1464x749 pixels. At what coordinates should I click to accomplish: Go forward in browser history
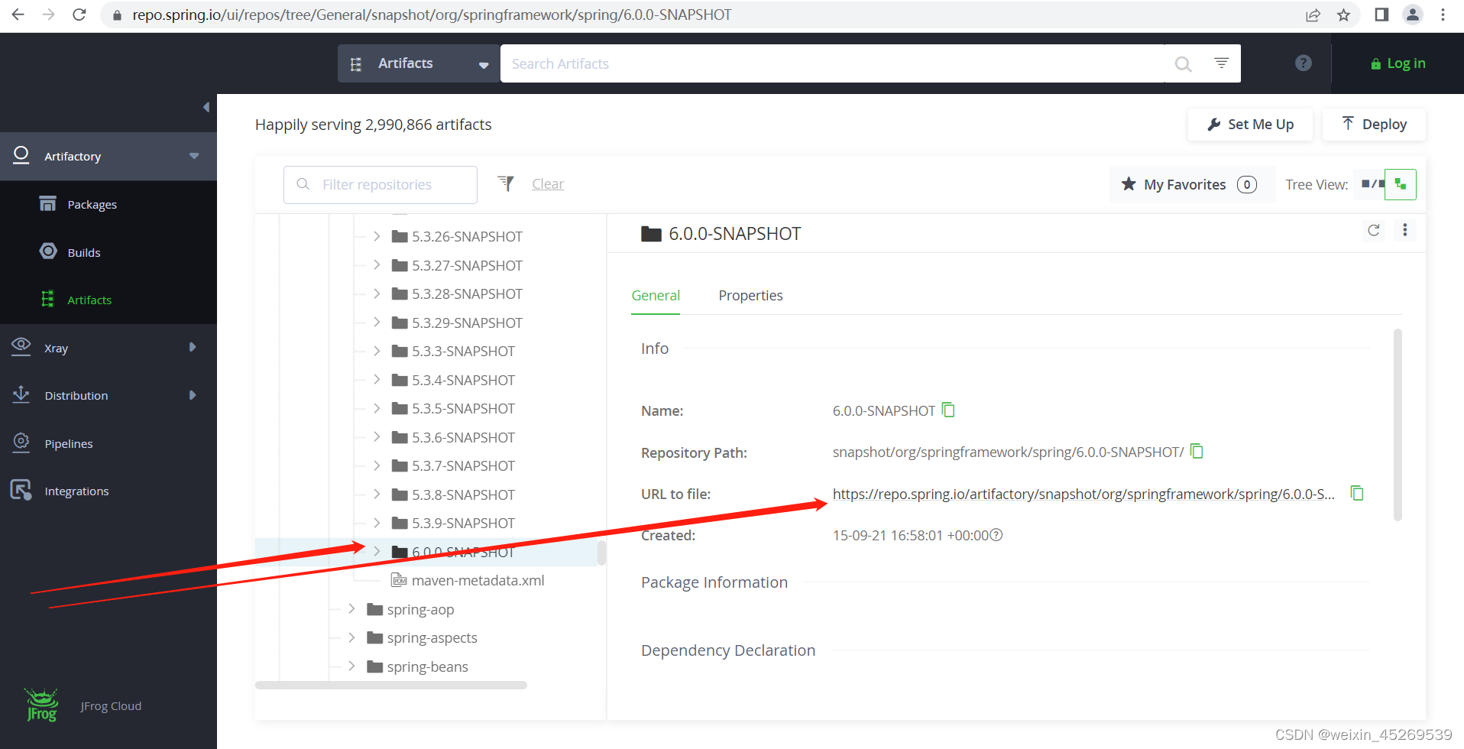point(48,15)
